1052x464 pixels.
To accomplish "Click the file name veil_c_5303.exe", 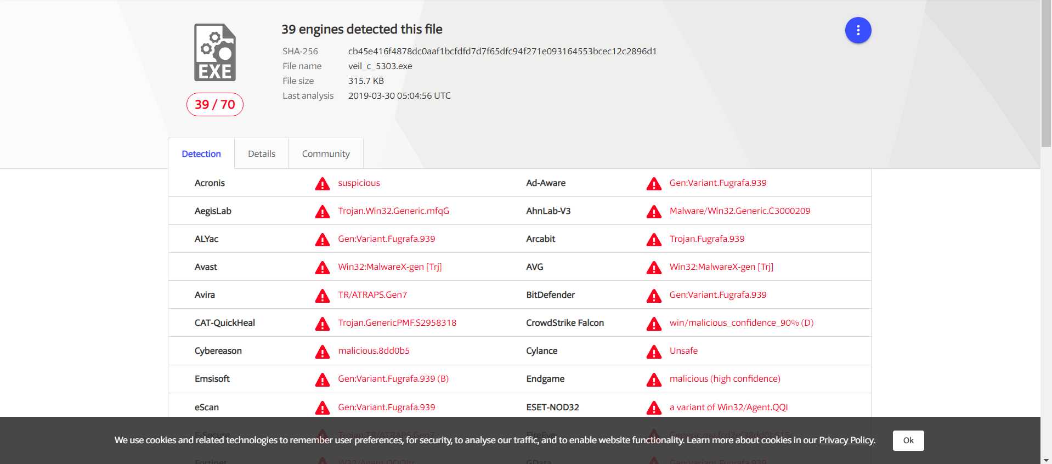I will 380,66.
